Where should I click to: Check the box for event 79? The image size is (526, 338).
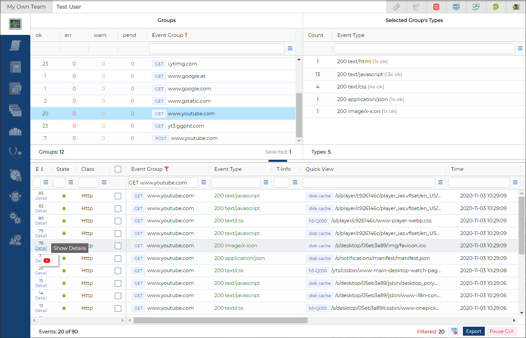tap(118, 234)
